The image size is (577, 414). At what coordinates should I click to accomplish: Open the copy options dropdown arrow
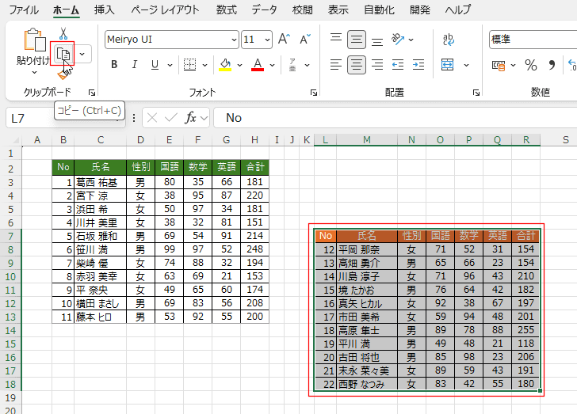click(82, 54)
